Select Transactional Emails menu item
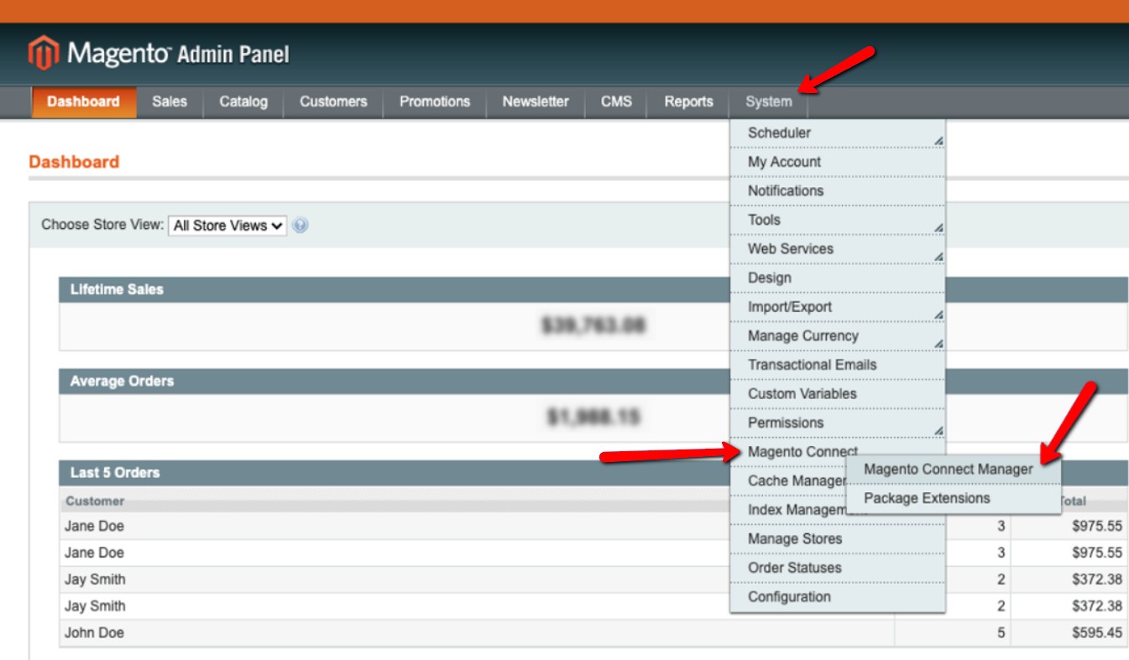Screen dimensions: 1129x660 click(838, 365)
